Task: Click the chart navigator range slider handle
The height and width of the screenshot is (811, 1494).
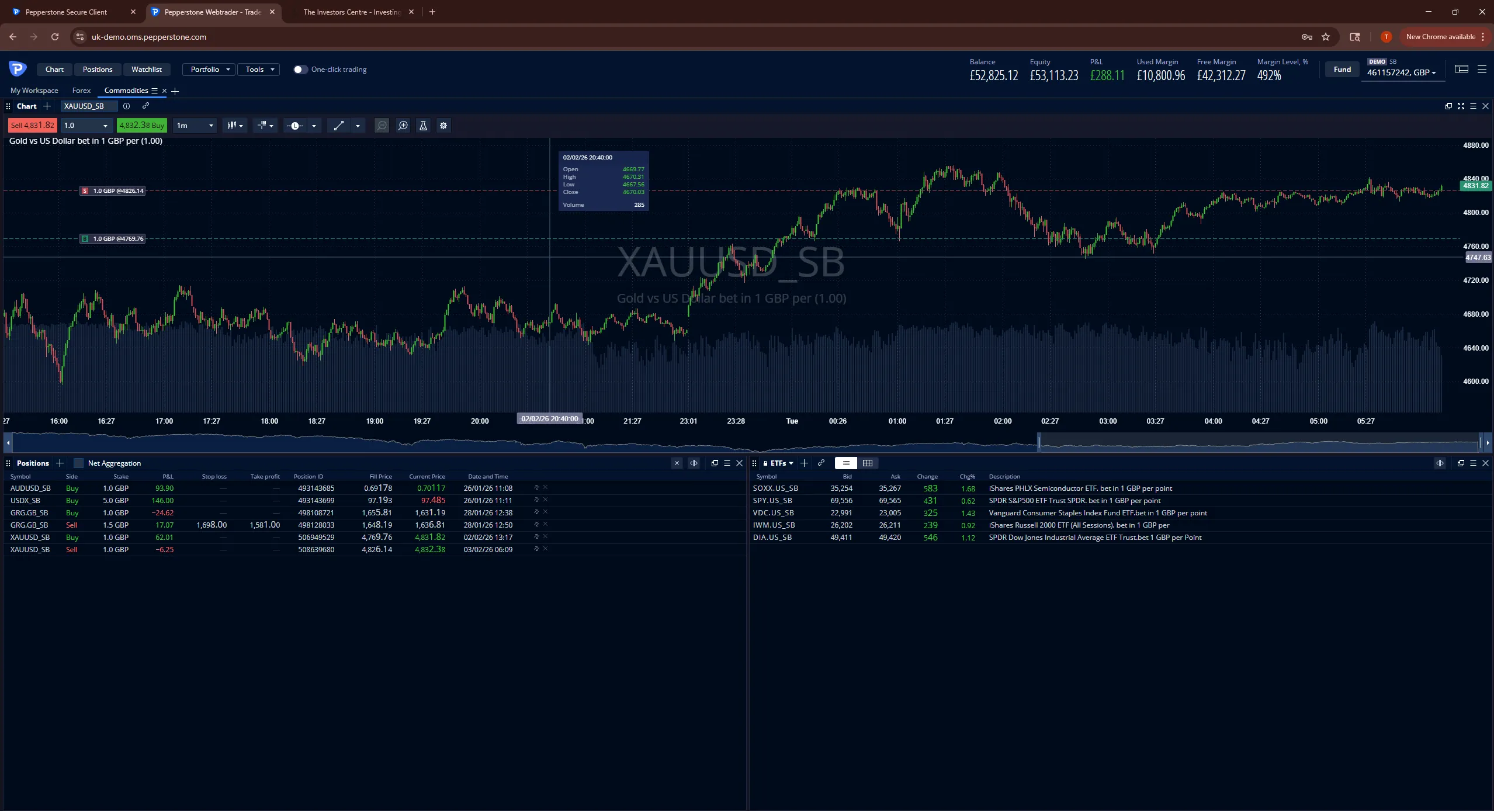Action: (x=1039, y=443)
